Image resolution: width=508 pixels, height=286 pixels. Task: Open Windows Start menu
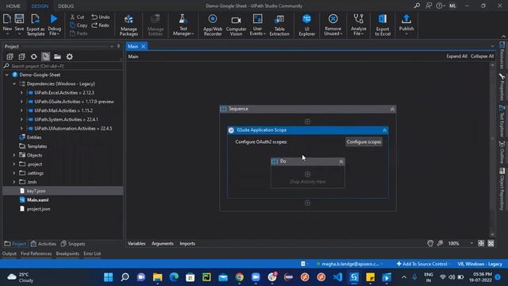point(108,277)
